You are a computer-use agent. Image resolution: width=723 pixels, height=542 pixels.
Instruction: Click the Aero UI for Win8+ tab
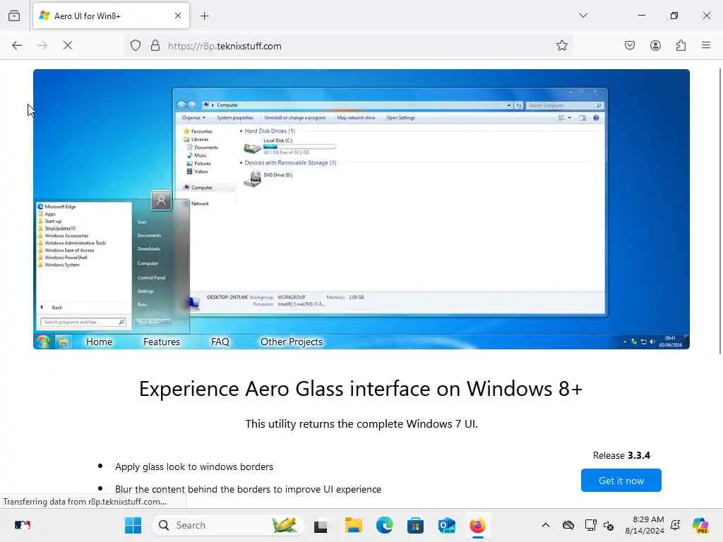click(x=111, y=16)
